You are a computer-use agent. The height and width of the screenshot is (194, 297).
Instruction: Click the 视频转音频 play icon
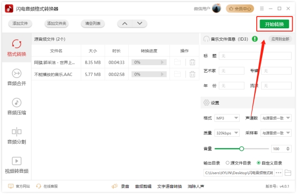pyautogui.click(x=17, y=161)
